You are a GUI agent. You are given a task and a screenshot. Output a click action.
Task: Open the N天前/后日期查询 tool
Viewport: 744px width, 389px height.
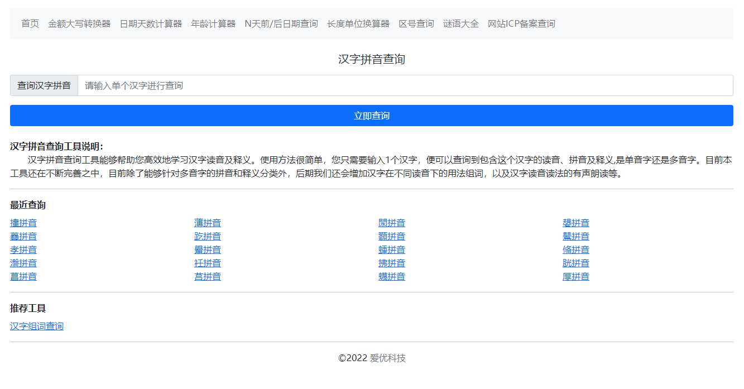281,23
